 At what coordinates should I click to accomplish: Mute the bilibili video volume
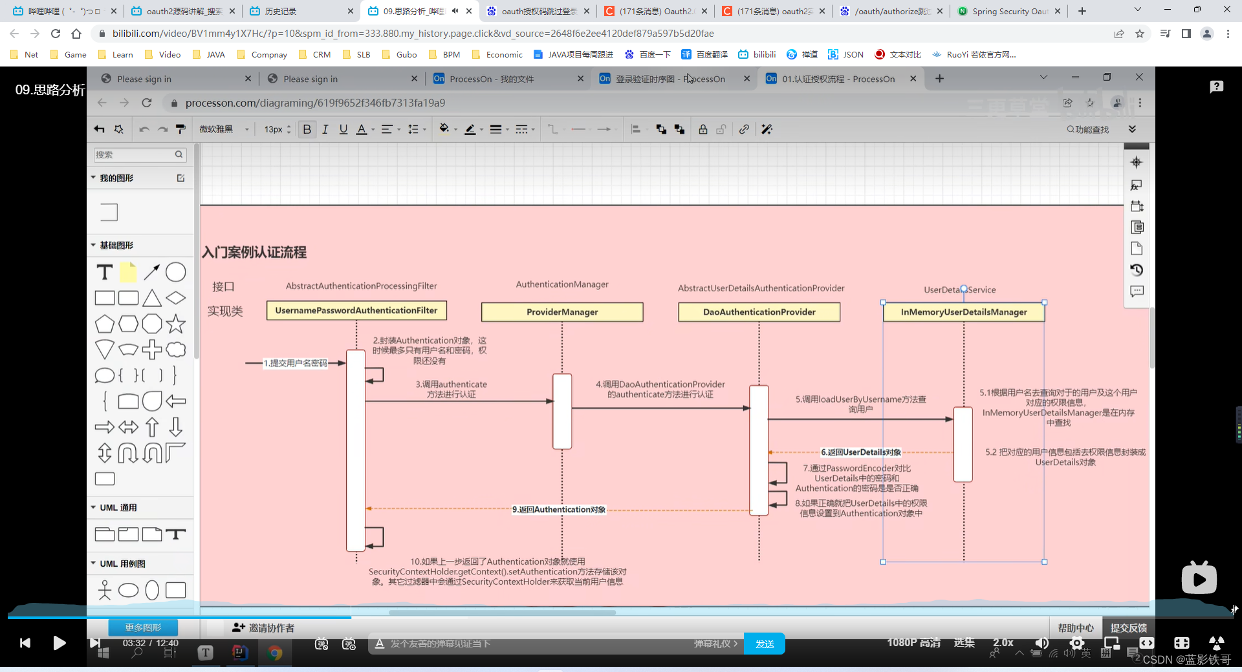coord(1042,643)
